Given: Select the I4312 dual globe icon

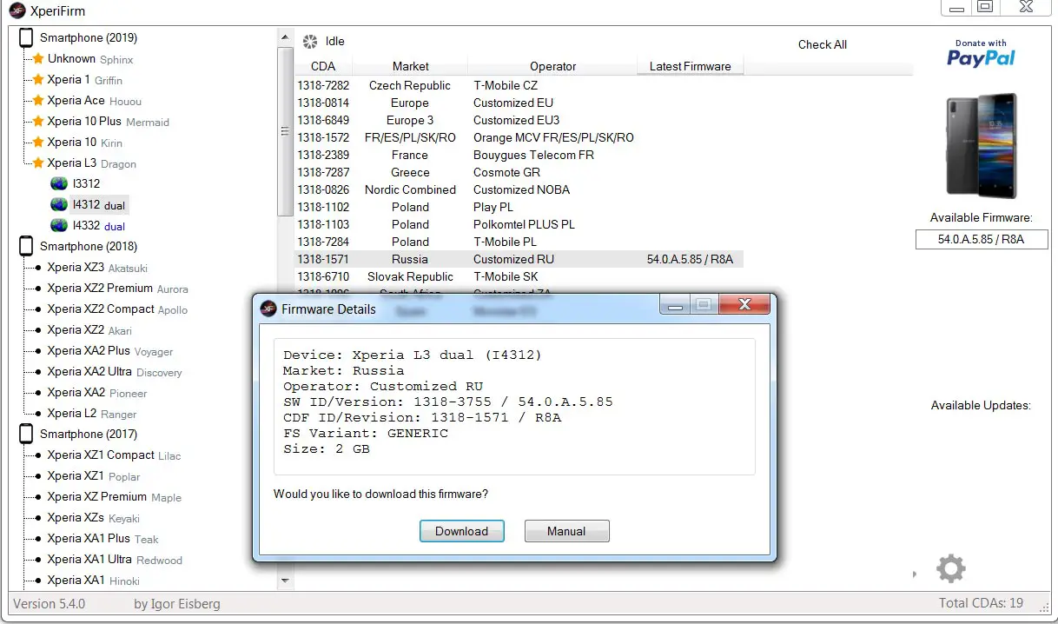Looking at the screenshot, I should 59,204.
